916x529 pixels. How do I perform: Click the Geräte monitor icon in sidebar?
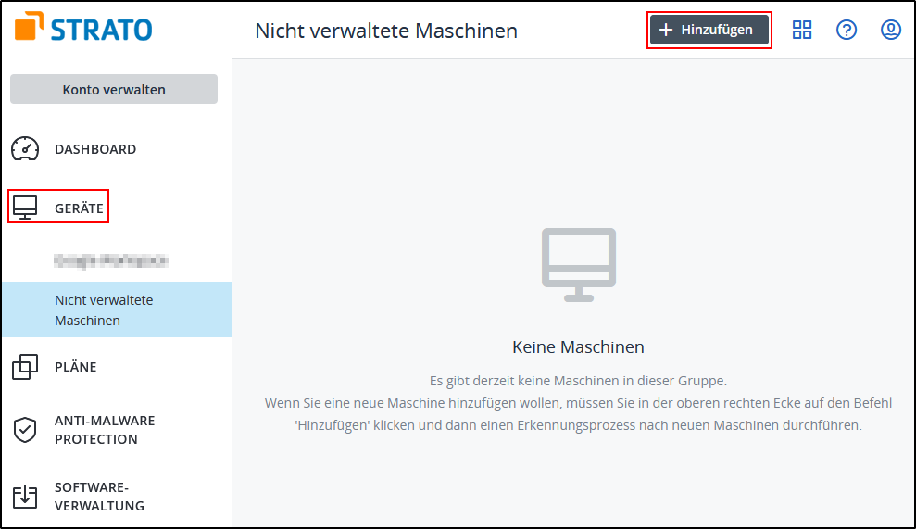[x=25, y=208]
